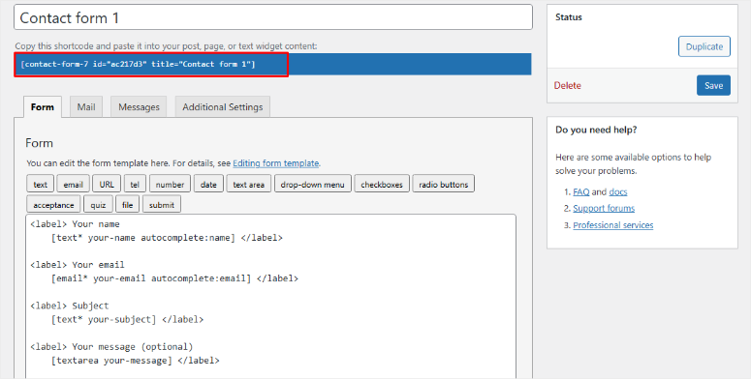Insert a text tag
The width and height of the screenshot is (751, 379).
(x=41, y=185)
